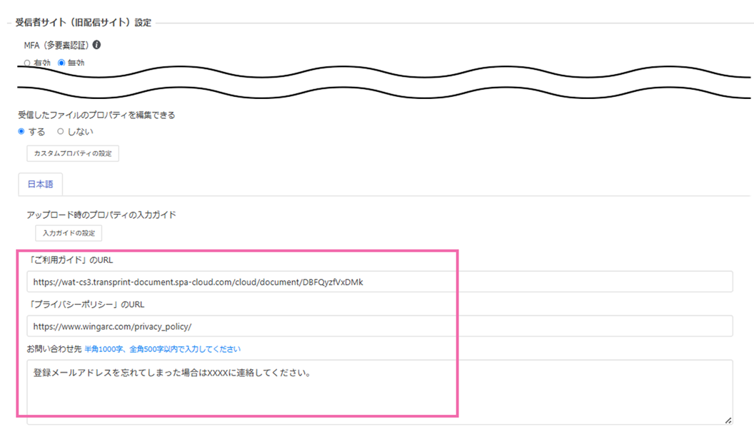Click the text area resize handle
The width and height of the screenshot is (754, 434).
(x=728, y=420)
